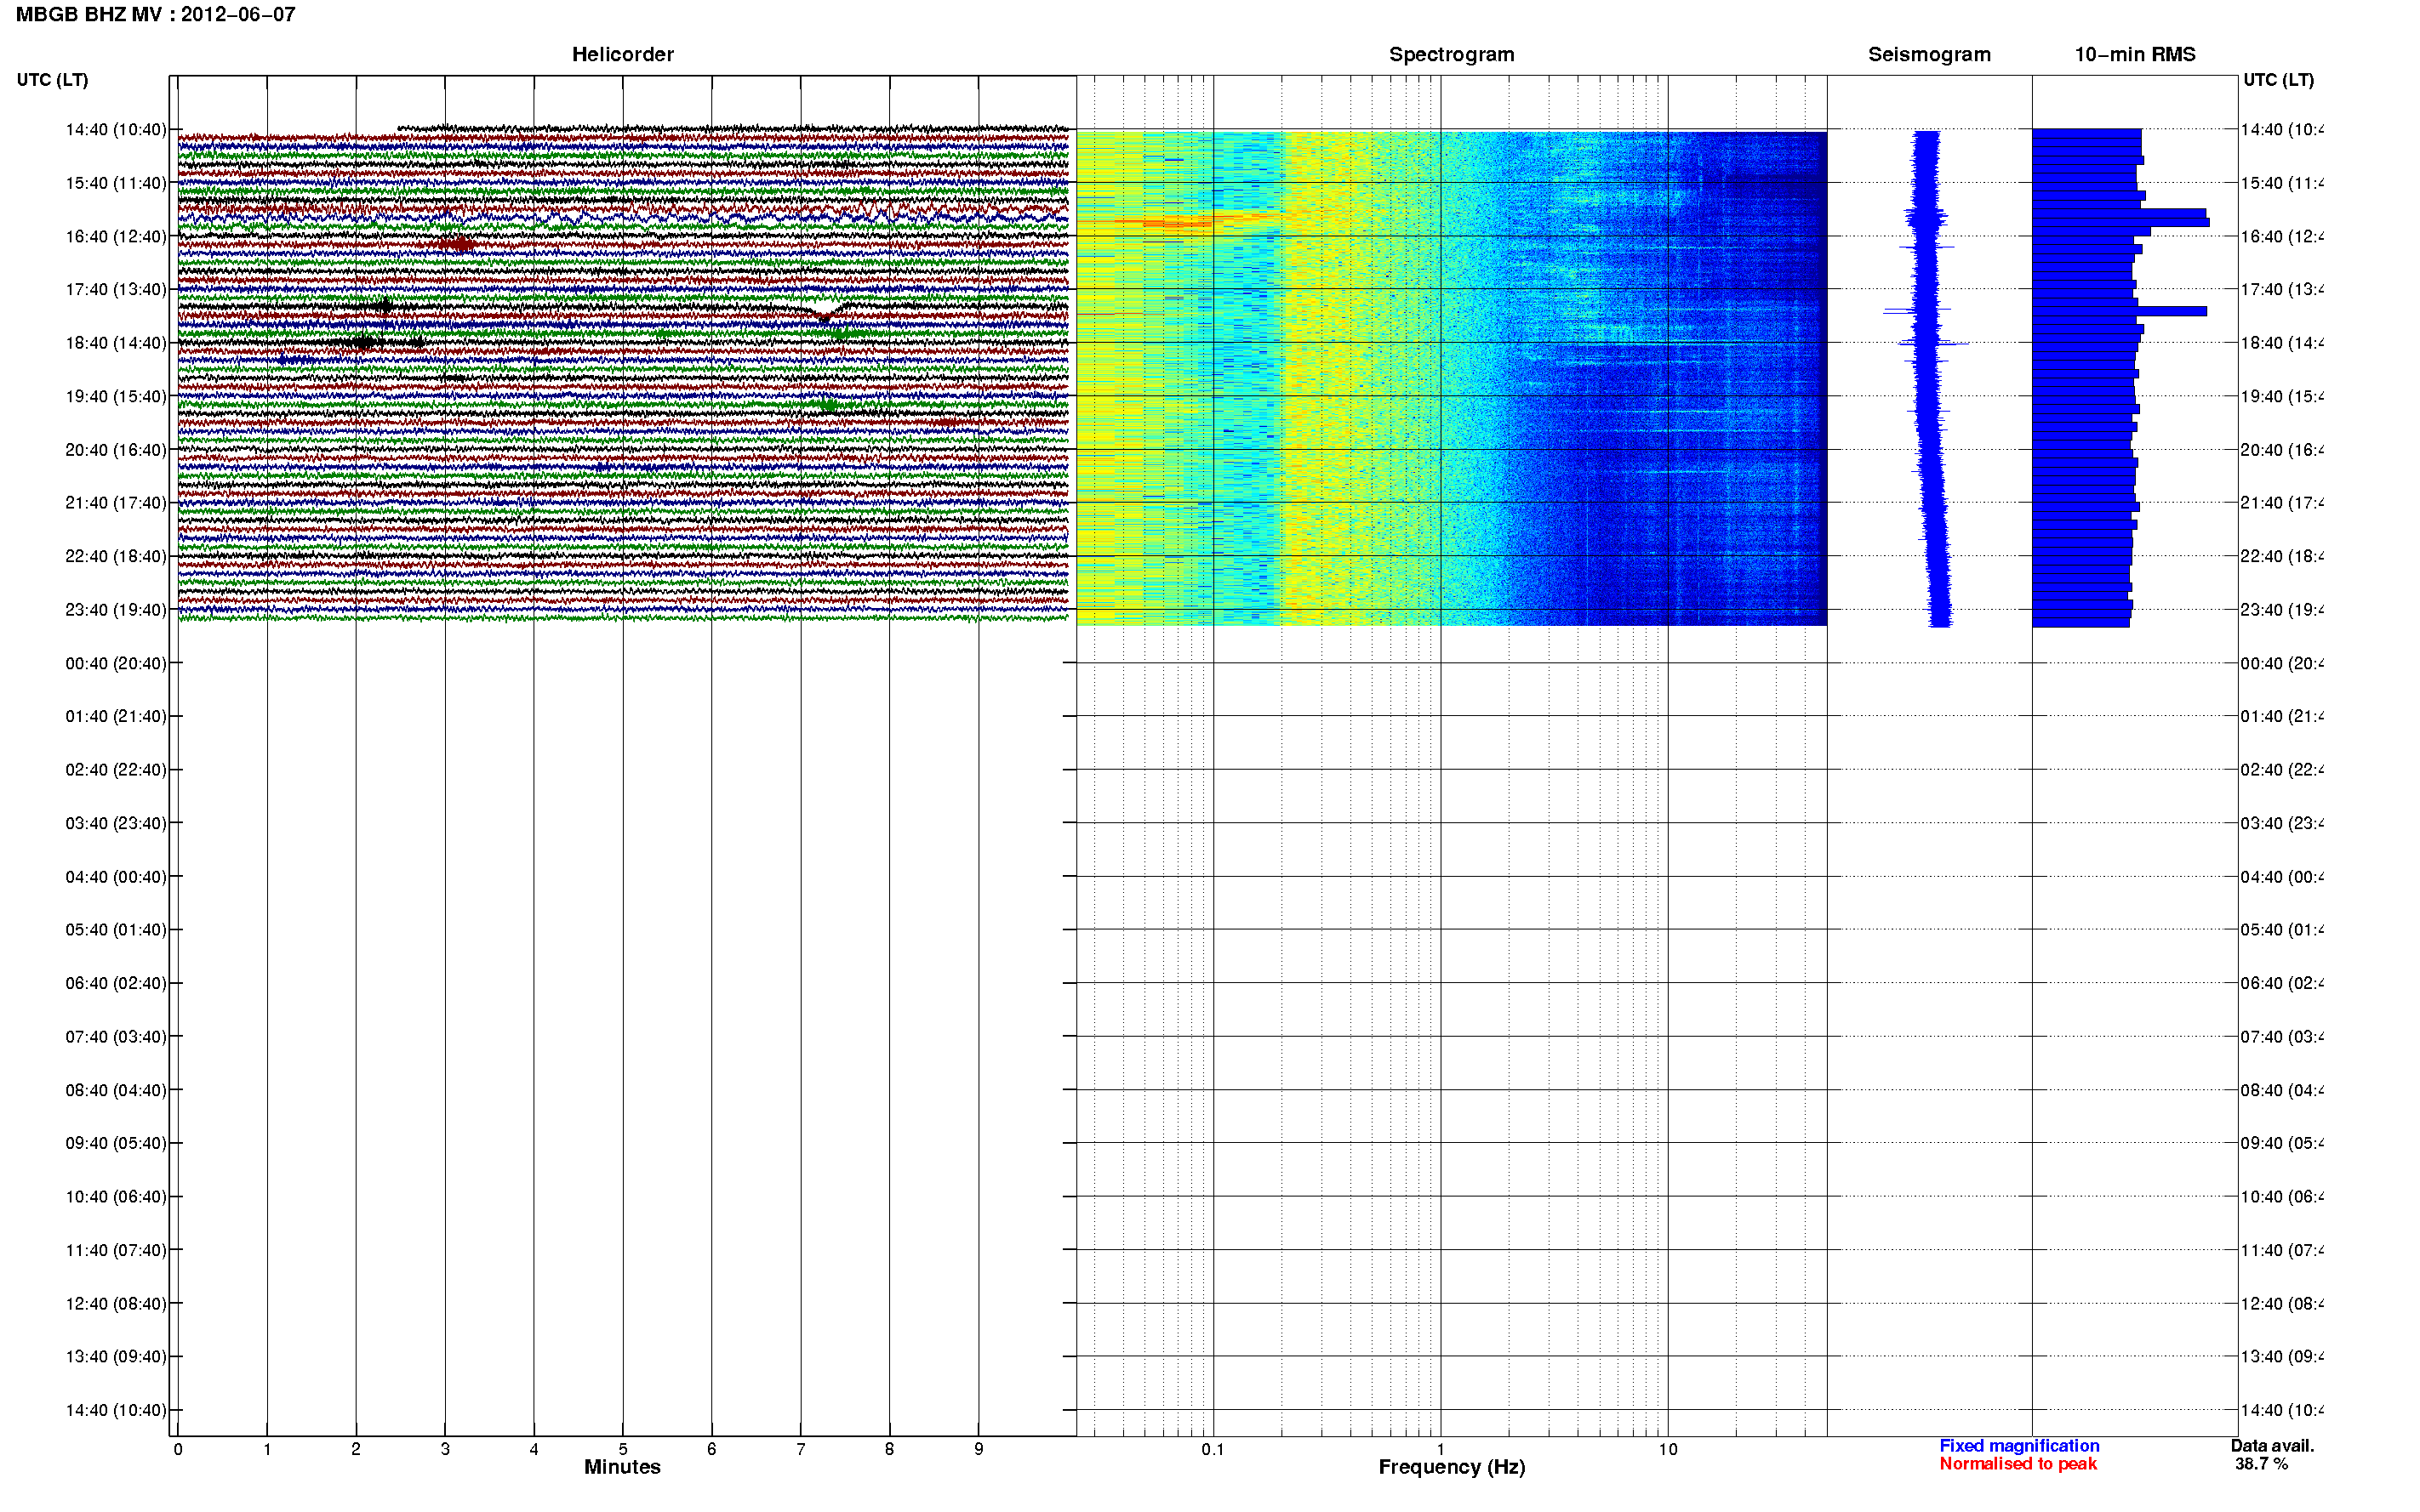Select the '19:40 (15:40)' left axis label
Viewport: 2420px width, 1512px height.
coord(116,396)
